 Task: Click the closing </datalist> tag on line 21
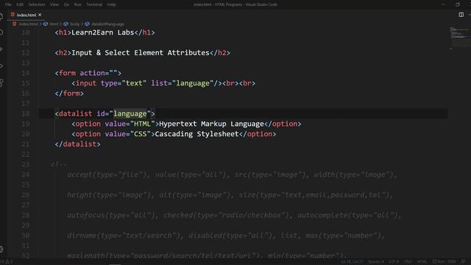[77, 144]
